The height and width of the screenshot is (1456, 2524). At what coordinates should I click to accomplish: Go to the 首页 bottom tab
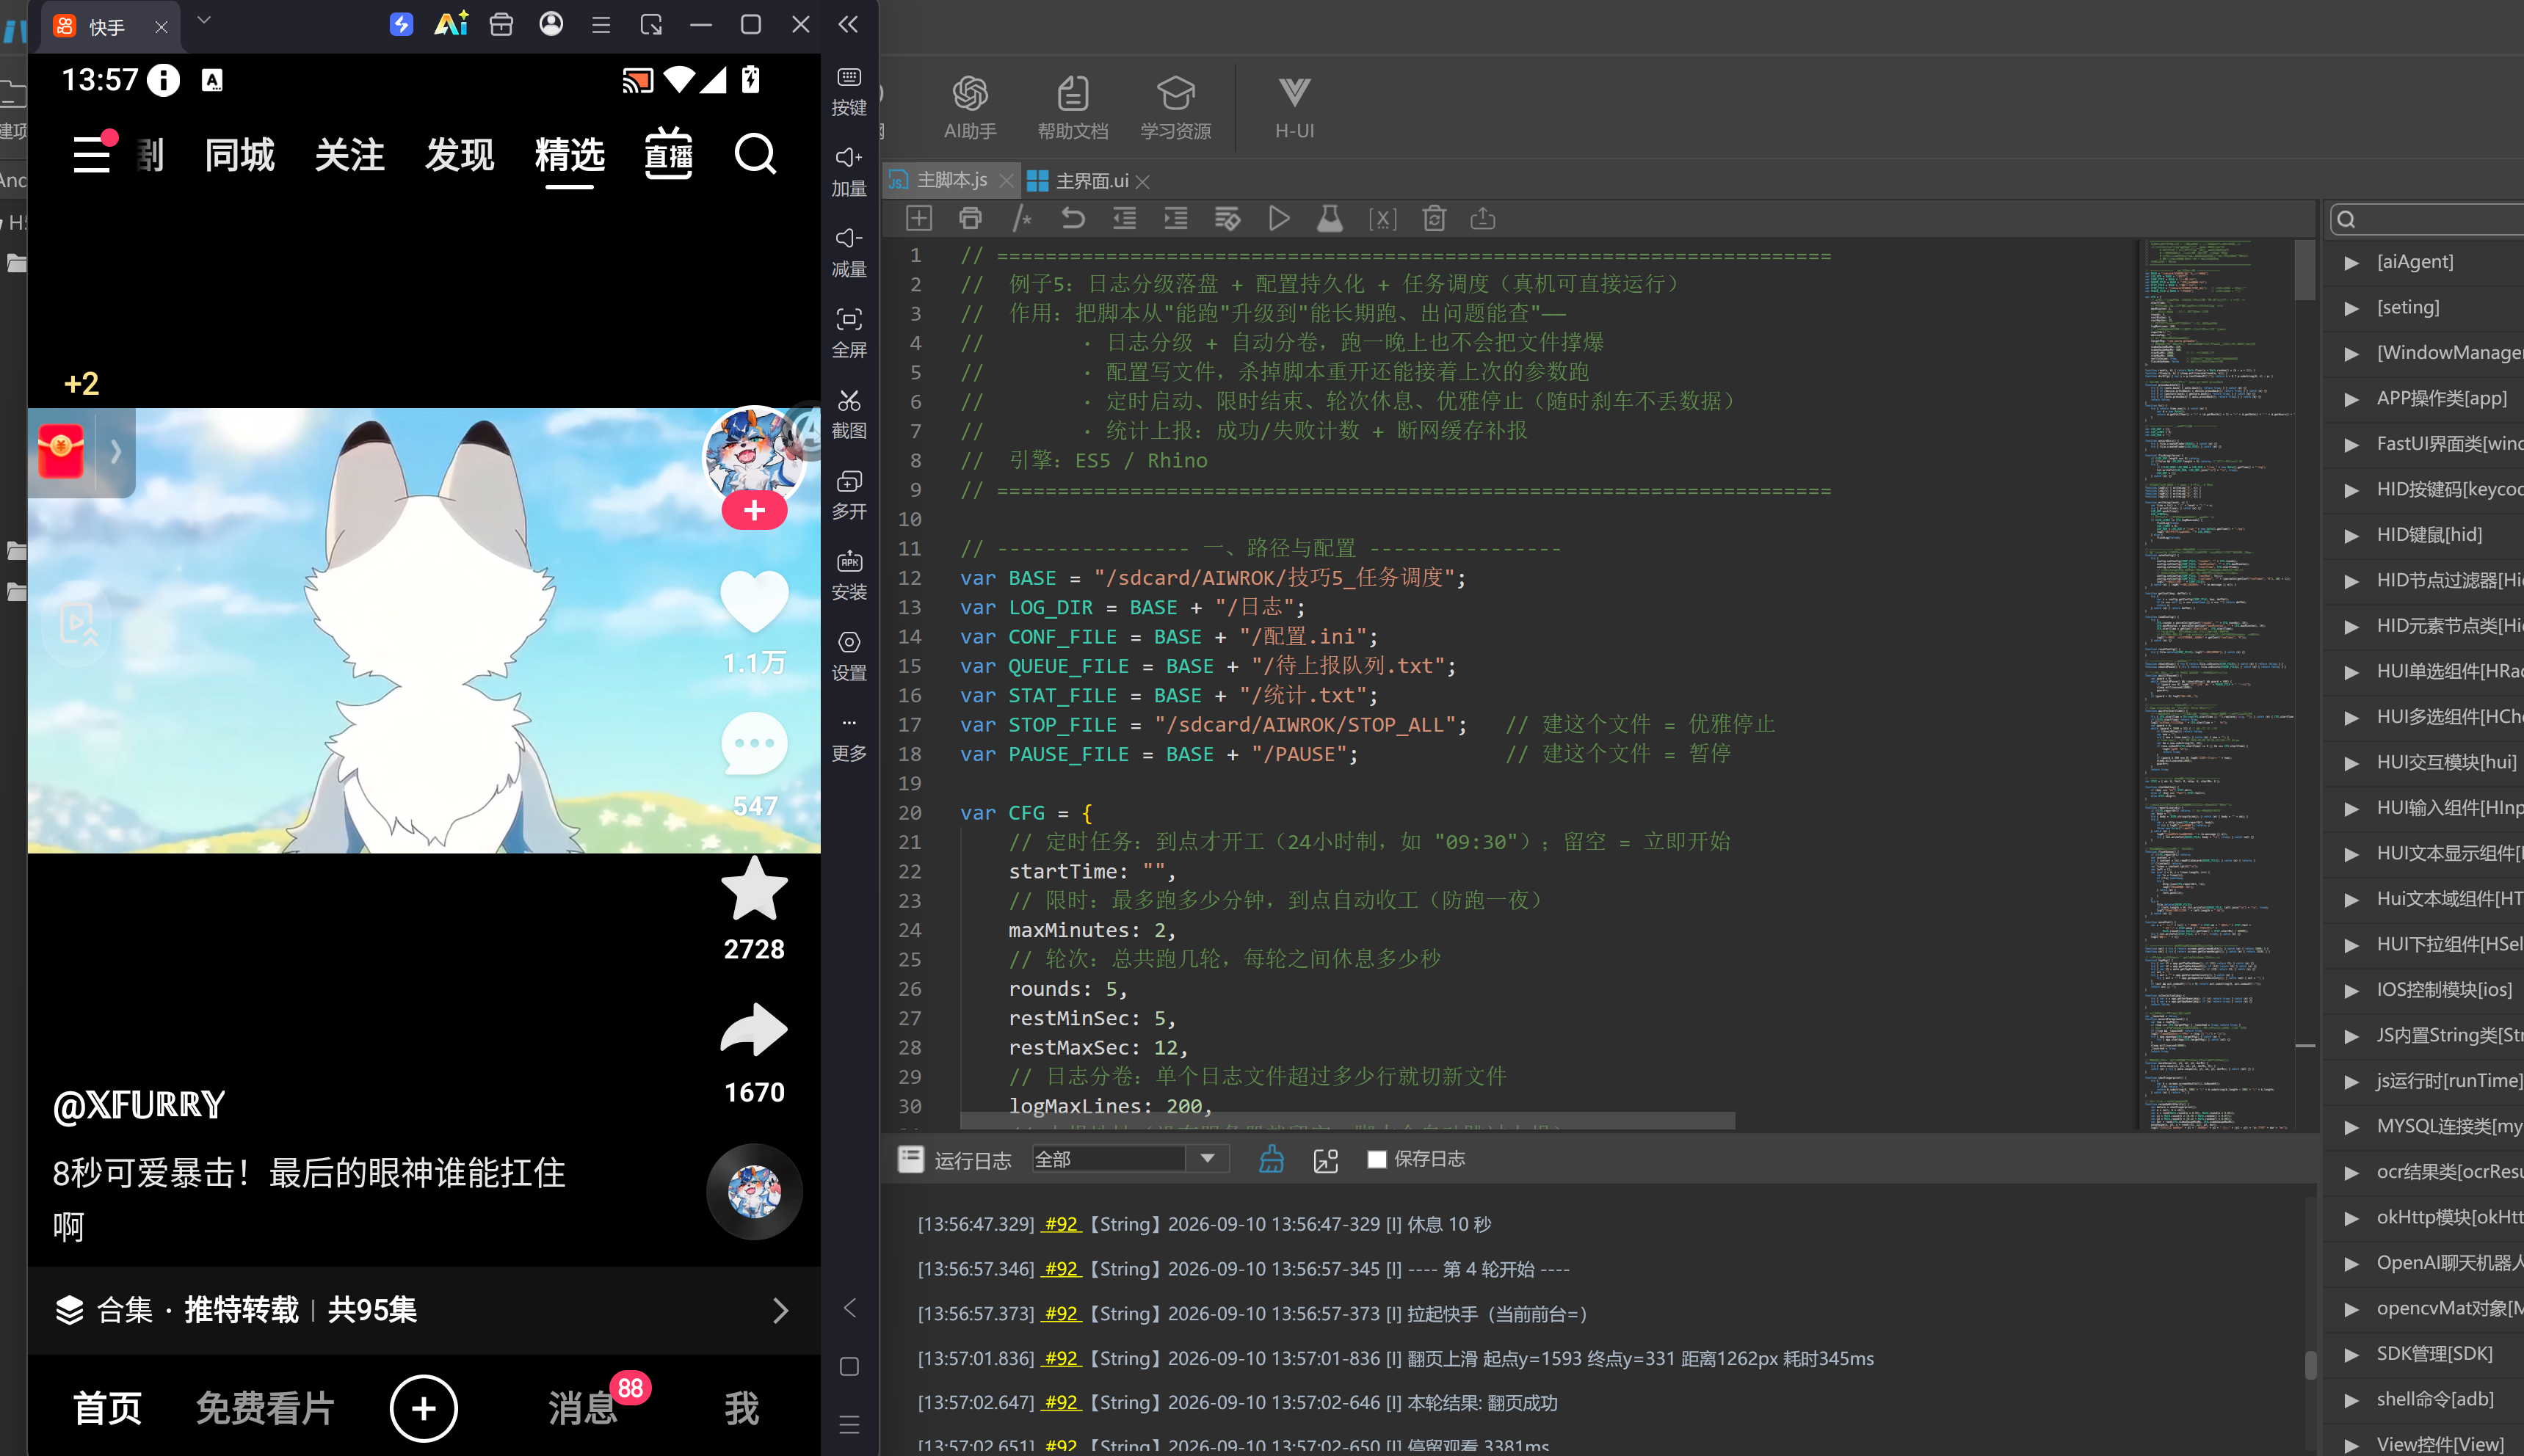click(x=107, y=1408)
